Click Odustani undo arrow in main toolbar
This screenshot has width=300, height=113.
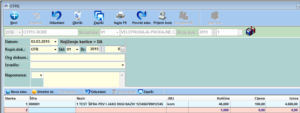click(x=57, y=16)
